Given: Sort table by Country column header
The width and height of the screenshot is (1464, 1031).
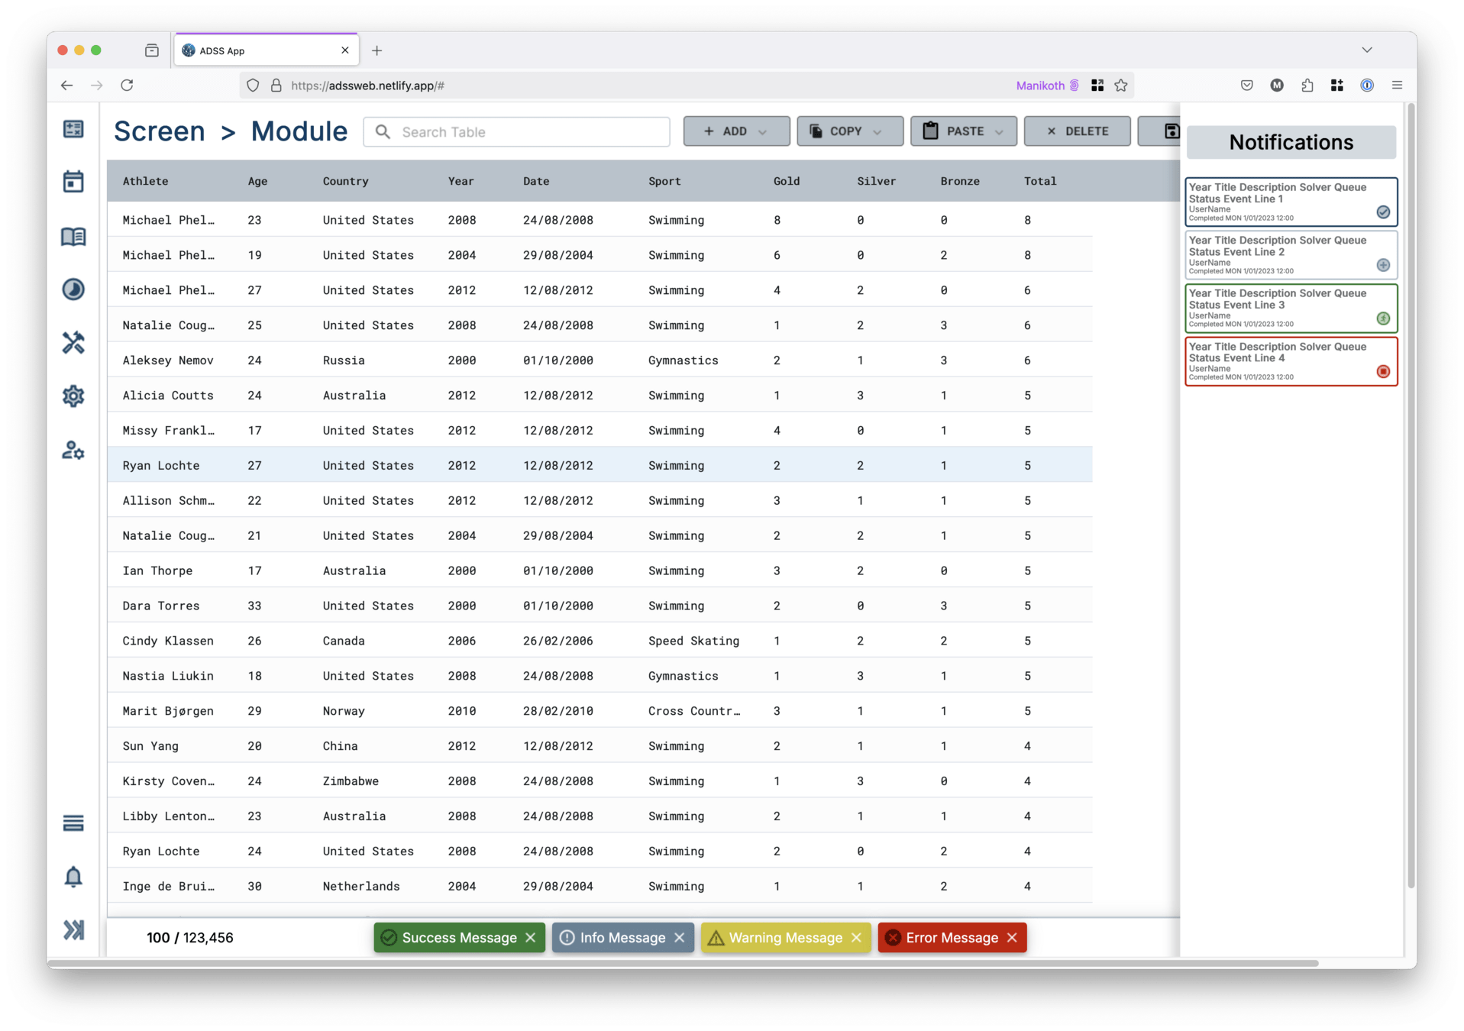Looking at the screenshot, I should pyautogui.click(x=345, y=181).
